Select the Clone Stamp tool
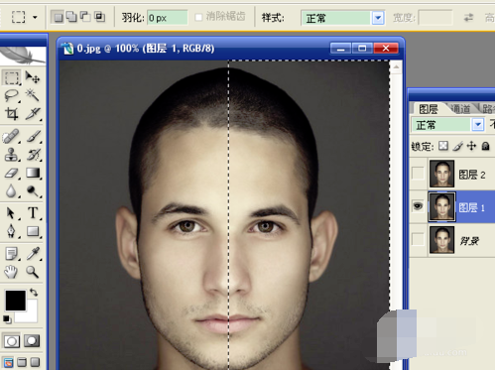Image resolution: width=496 pixels, height=371 pixels. click(12, 155)
